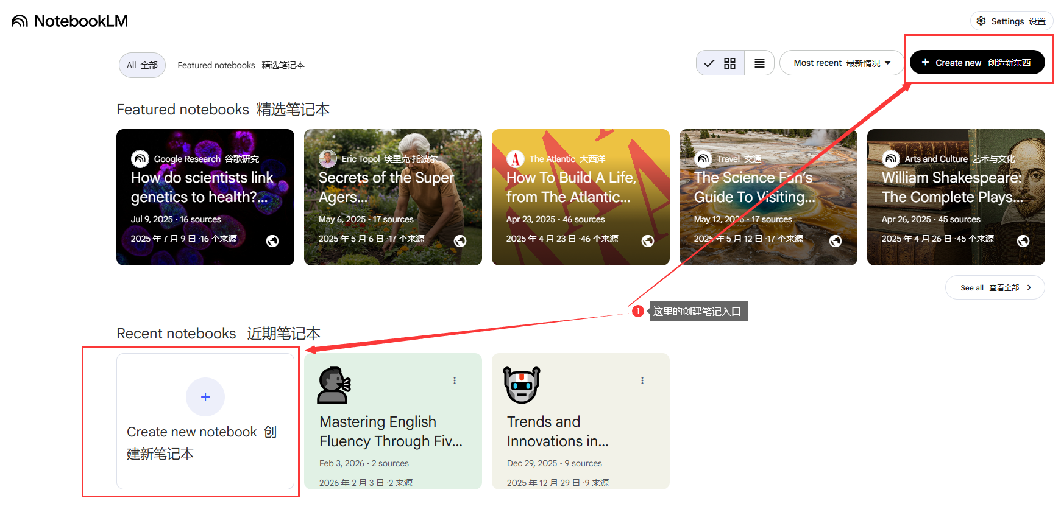Image resolution: width=1061 pixels, height=515 pixels.
Task: Click the globe icon on Google Research notebook
Action: tap(272, 241)
